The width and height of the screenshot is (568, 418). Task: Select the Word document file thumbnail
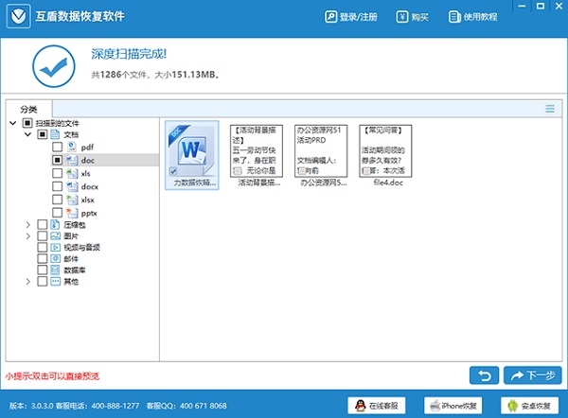click(x=191, y=151)
